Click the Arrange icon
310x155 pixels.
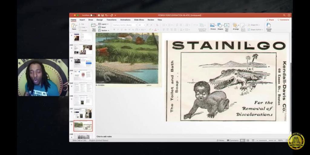[x=236, y=26]
